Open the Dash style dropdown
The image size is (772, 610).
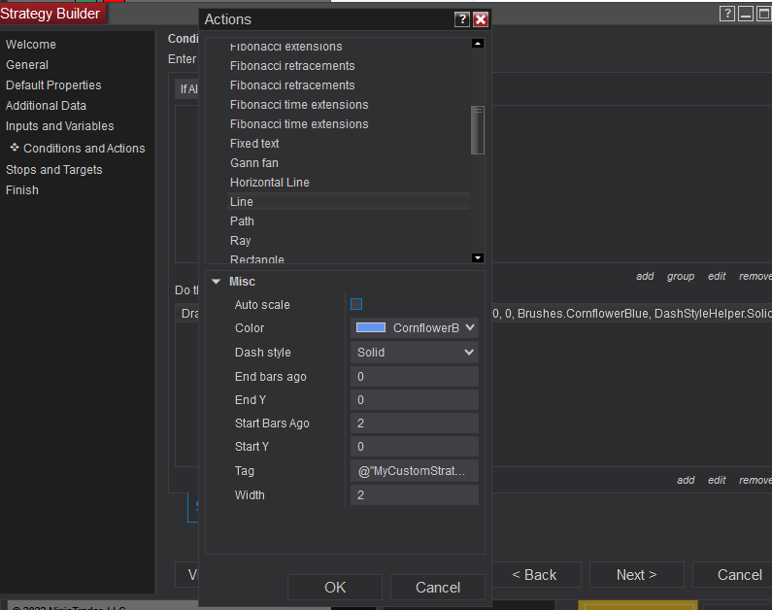[x=415, y=352]
